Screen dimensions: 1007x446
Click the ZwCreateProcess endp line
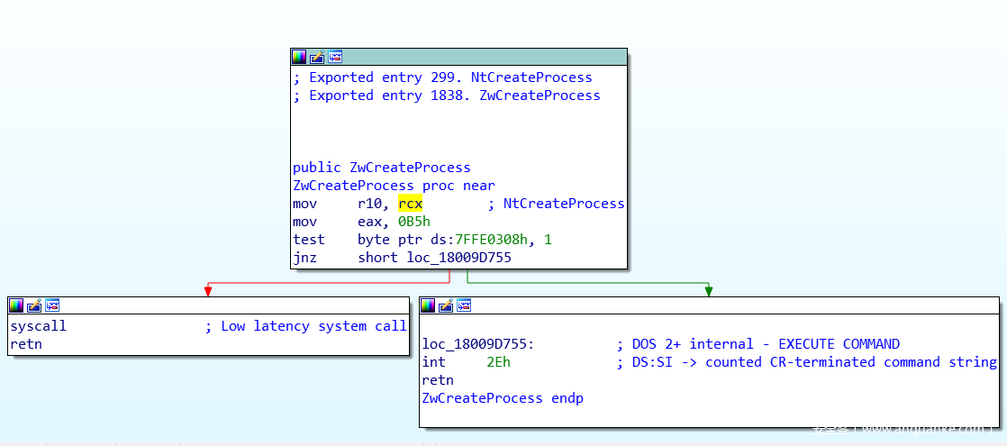[502, 398]
